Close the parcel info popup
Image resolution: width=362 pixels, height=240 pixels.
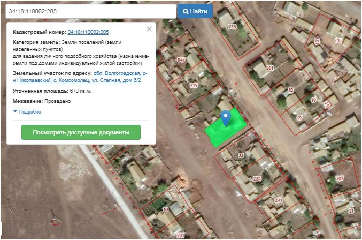tap(149, 29)
